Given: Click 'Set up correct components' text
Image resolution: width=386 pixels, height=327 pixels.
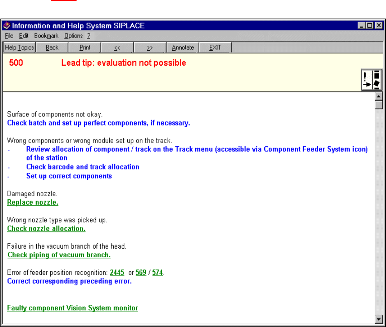Looking at the screenshot, I should (69, 176).
